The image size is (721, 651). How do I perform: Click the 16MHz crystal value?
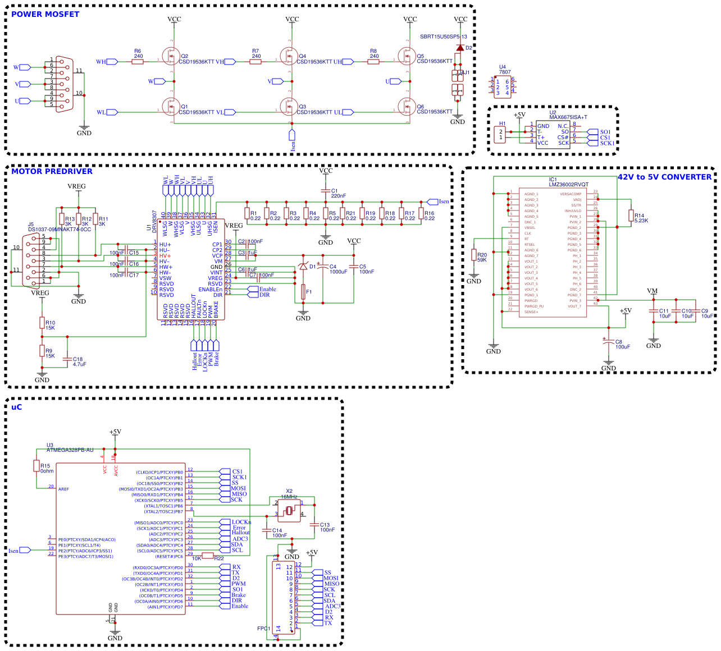[x=289, y=497]
